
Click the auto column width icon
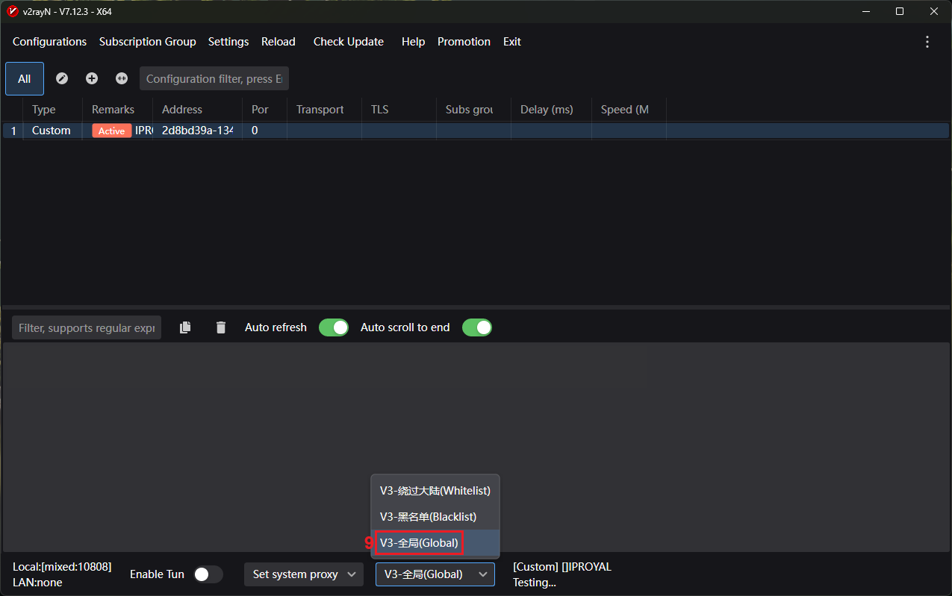(x=122, y=78)
